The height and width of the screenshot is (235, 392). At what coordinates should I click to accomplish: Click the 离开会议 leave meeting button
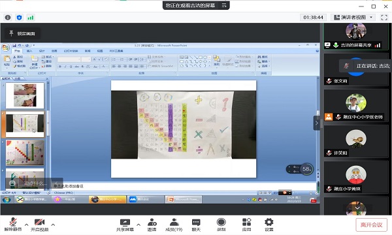(371, 225)
